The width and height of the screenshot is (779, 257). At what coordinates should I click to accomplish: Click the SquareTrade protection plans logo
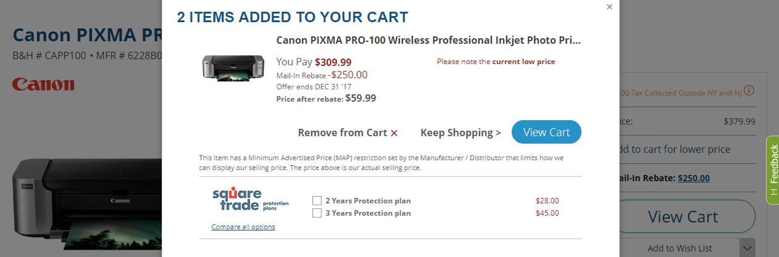tap(250, 200)
